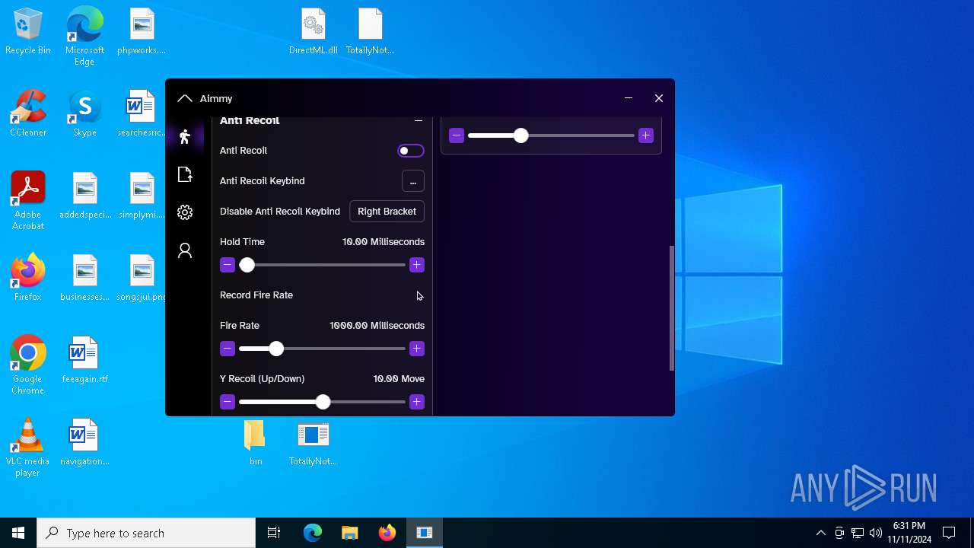Image resolution: width=974 pixels, height=548 pixels.
Task: Minimize the Aimmy window
Action: 629,98
